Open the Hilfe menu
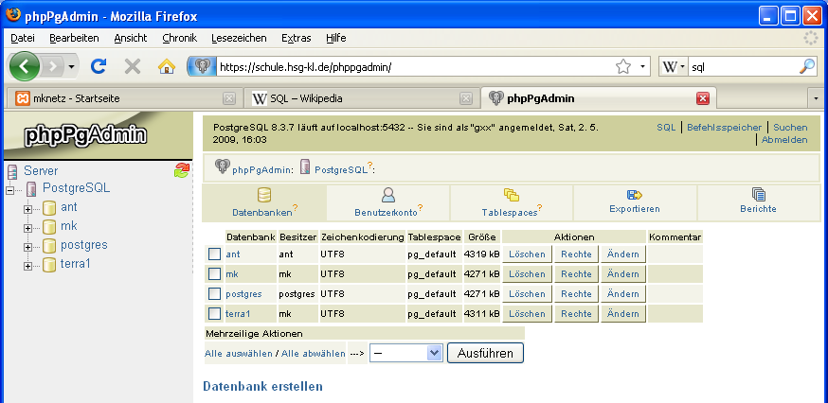The image size is (828, 403). 336,38
